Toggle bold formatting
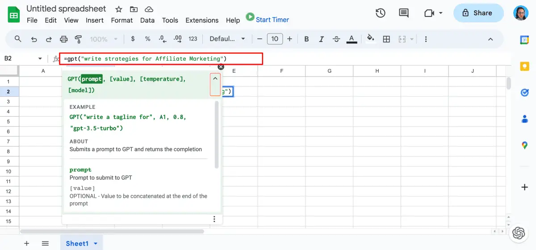The width and height of the screenshot is (536, 250). point(306,39)
